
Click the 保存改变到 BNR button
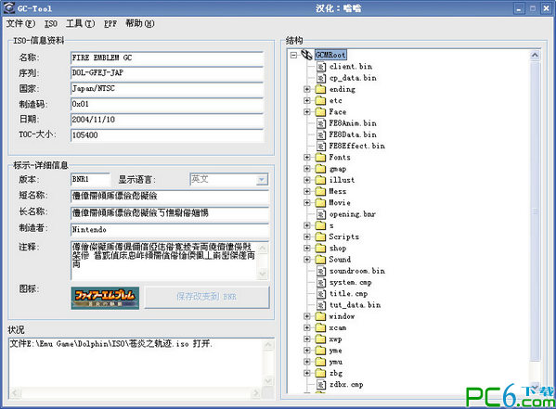click(207, 297)
